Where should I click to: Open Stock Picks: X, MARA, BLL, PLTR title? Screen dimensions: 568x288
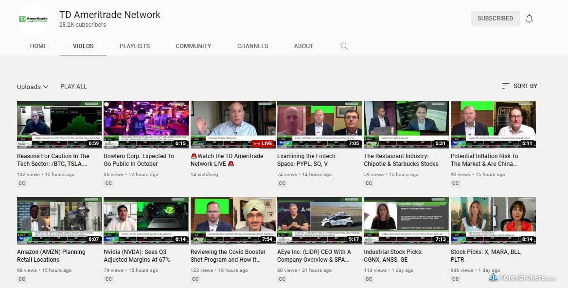pyautogui.click(x=486, y=256)
